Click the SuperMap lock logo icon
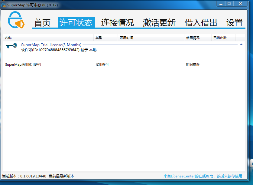The height and width of the screenshot is (185, 253). [x=16, y=20]
